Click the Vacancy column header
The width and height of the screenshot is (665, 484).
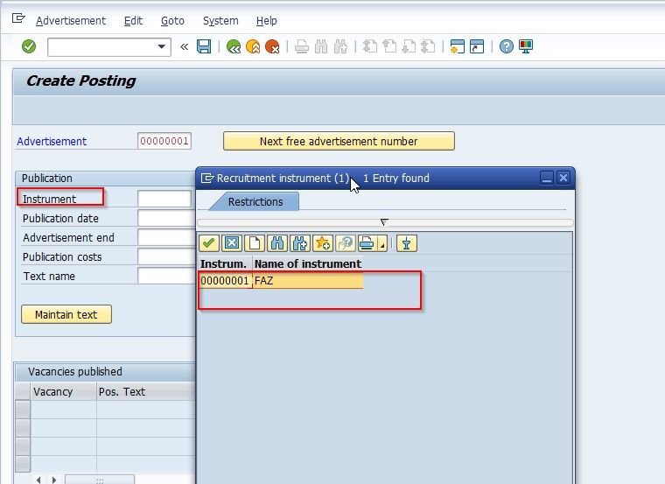coord(63,391)
